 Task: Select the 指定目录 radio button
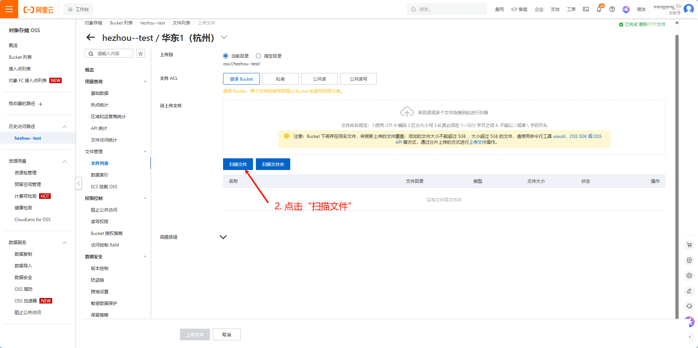tap(258, 56)
